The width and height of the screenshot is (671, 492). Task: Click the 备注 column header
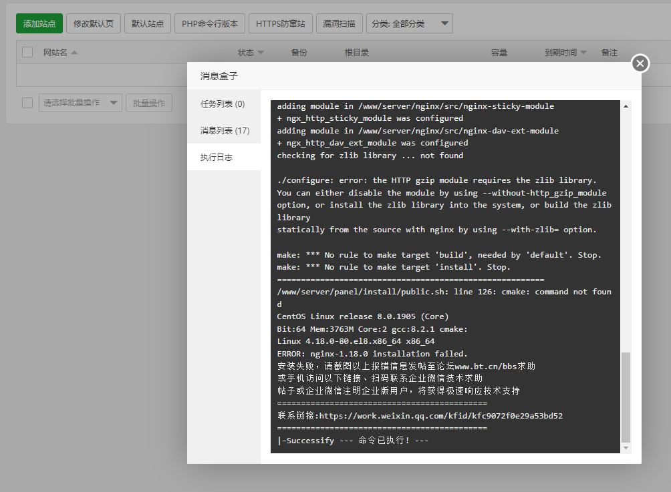tap(610, 53)
